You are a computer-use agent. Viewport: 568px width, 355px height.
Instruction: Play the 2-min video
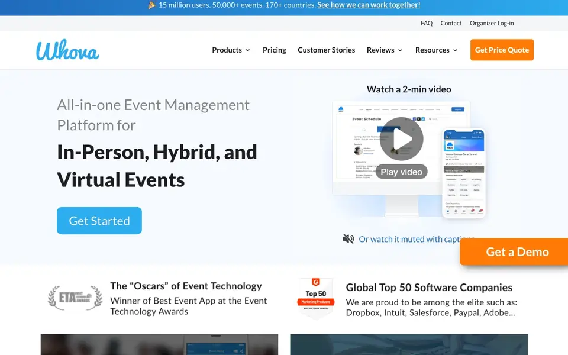coord(401,138)
